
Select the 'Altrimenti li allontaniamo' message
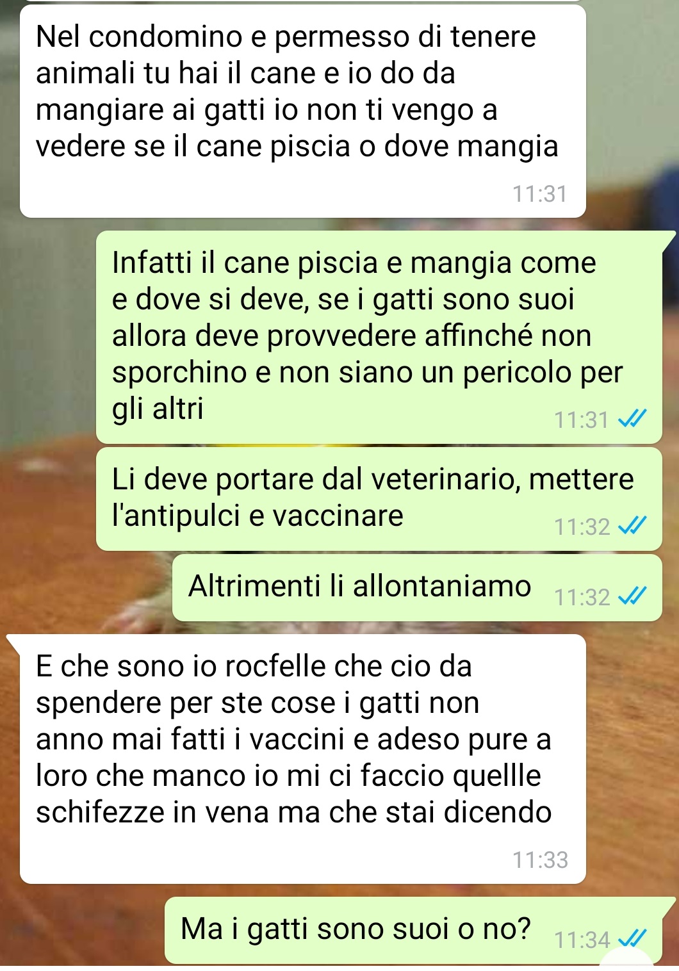pyautogui.click(x=417, y=587)
